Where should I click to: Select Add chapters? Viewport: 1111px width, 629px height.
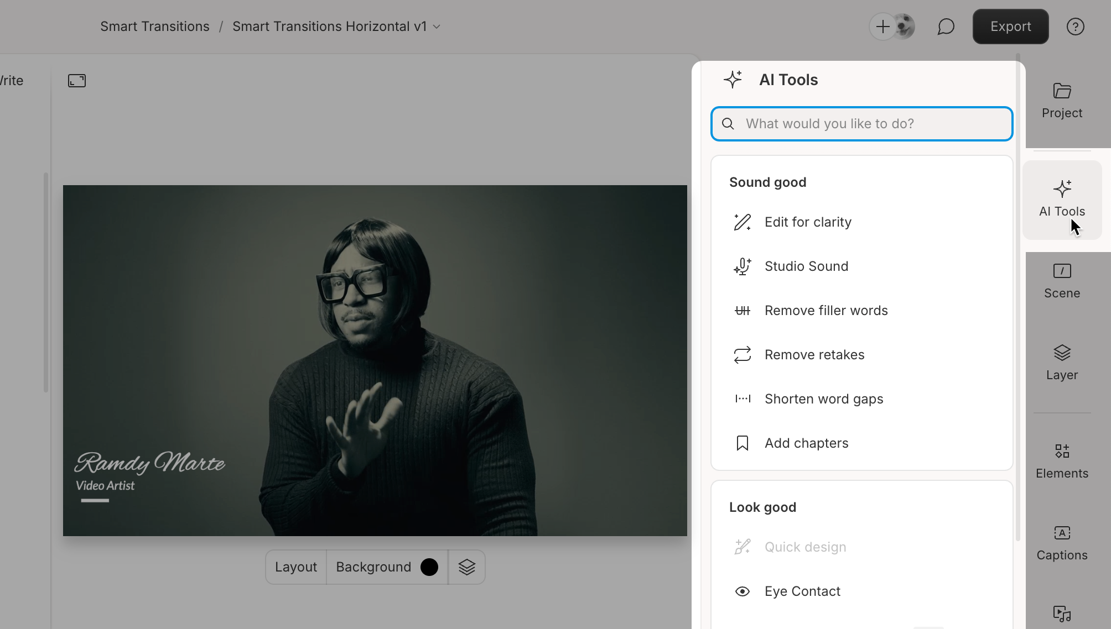click(x=862, y=443)
